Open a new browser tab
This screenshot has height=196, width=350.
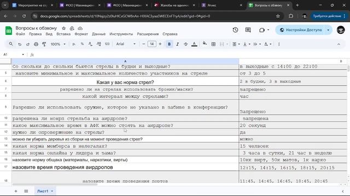click(297, 5)
